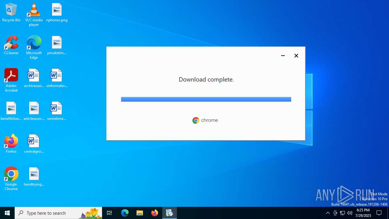389x219 pixels.
Task: Open the CCleaner desktop shortcut
Action: coord(11,46)
